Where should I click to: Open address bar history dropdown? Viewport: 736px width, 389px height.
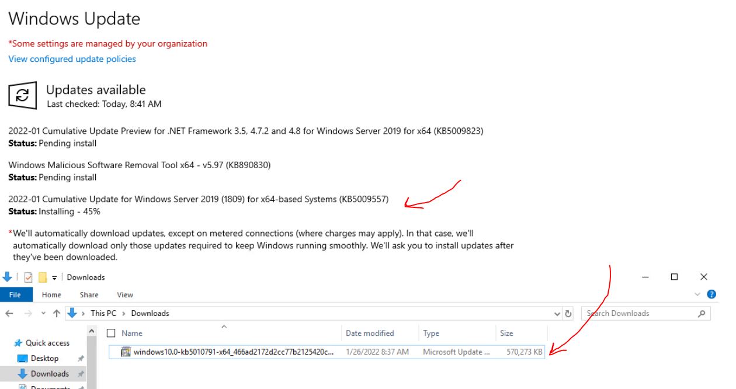pyautogui.click(x=556, y=314)
